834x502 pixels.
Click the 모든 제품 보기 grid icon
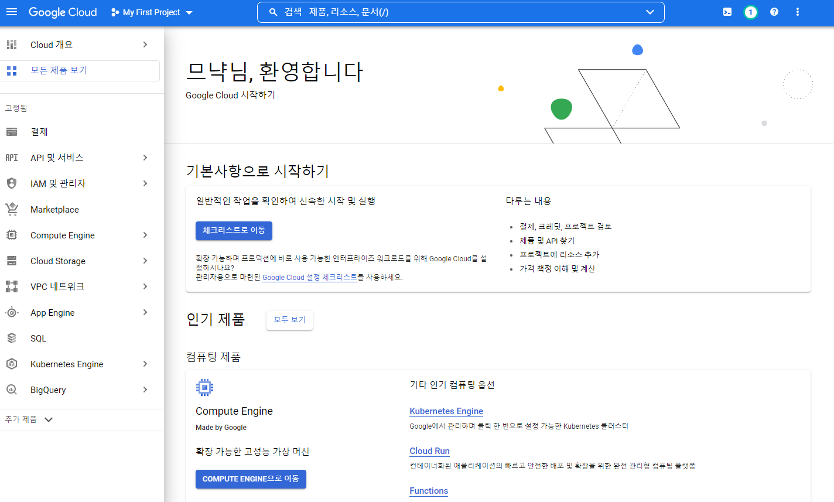12,71
